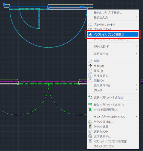Viewport: 143px width, 151px height.
Task: Select 移動(M) command
Action: 113,66
